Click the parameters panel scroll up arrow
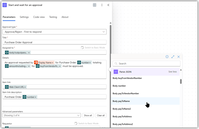This screenshot has height=129, width=199. coord(110,23)
